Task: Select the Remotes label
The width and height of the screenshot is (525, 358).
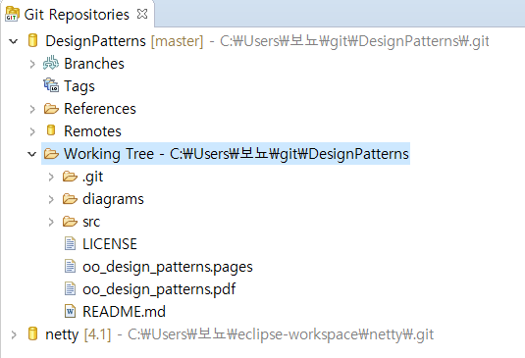Action: 93,131
